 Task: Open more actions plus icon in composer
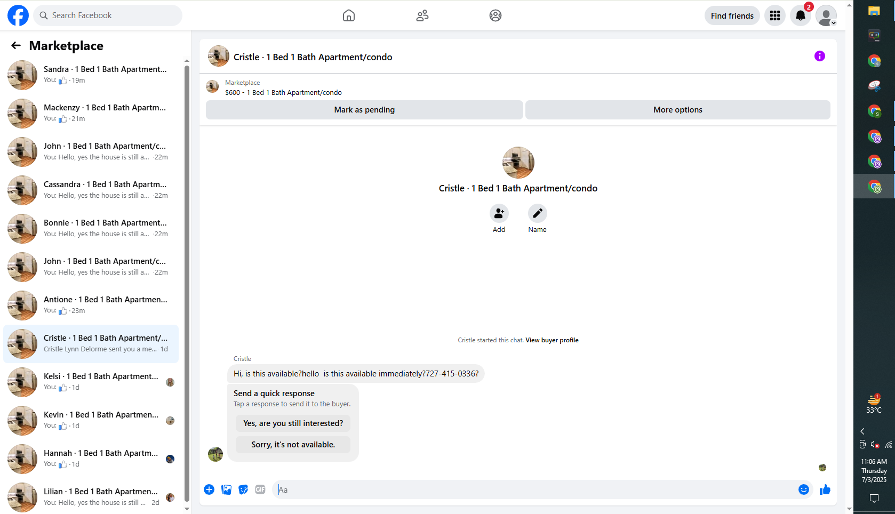209,489
